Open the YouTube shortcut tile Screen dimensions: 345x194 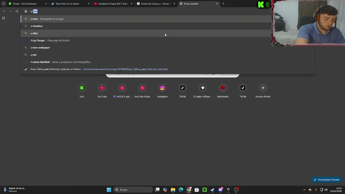pyautogui.click(x=102, y=91)
